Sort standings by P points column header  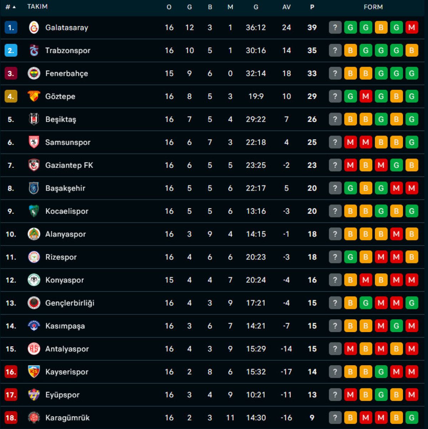point(312,7)
